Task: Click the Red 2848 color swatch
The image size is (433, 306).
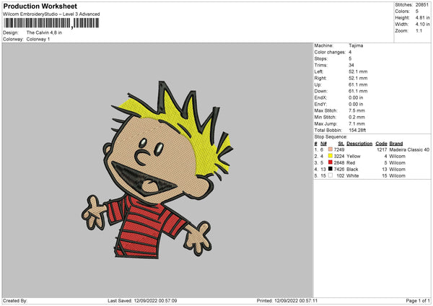Action: click(x=331, y=162)
